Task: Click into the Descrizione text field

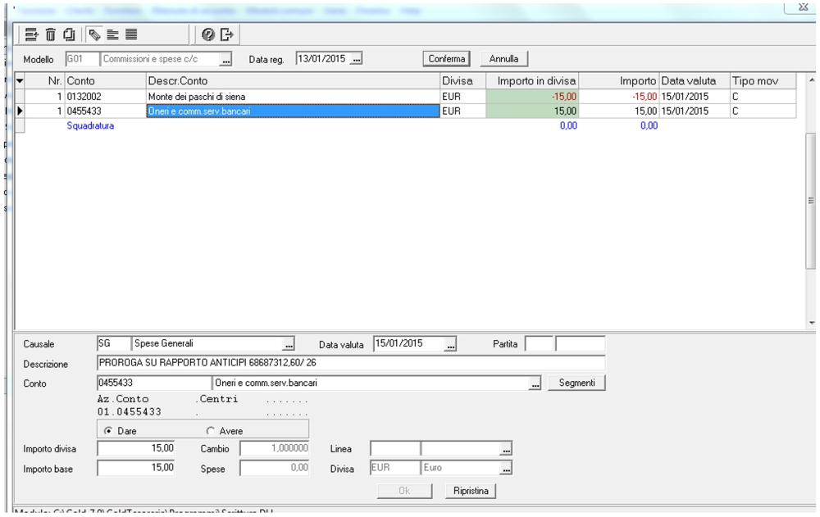Action: pos(350,363)
